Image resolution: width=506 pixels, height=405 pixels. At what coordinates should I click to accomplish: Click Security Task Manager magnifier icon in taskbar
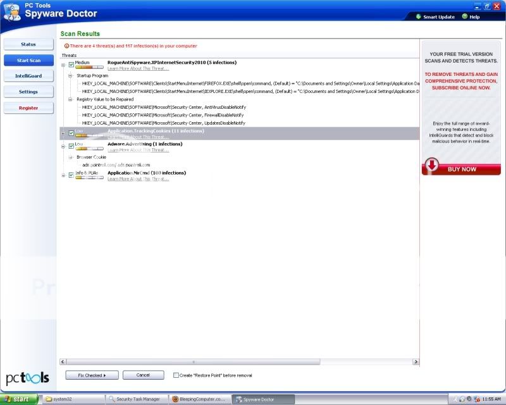[x=112, y=399]
